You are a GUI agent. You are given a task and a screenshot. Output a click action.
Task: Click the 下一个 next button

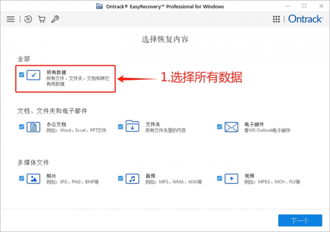(300, 220)
